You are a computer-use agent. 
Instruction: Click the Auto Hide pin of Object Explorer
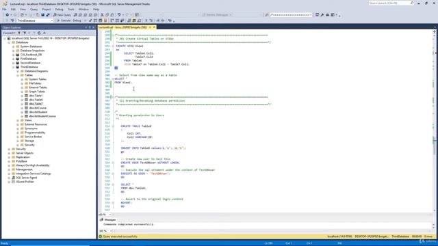click(90, 27)
